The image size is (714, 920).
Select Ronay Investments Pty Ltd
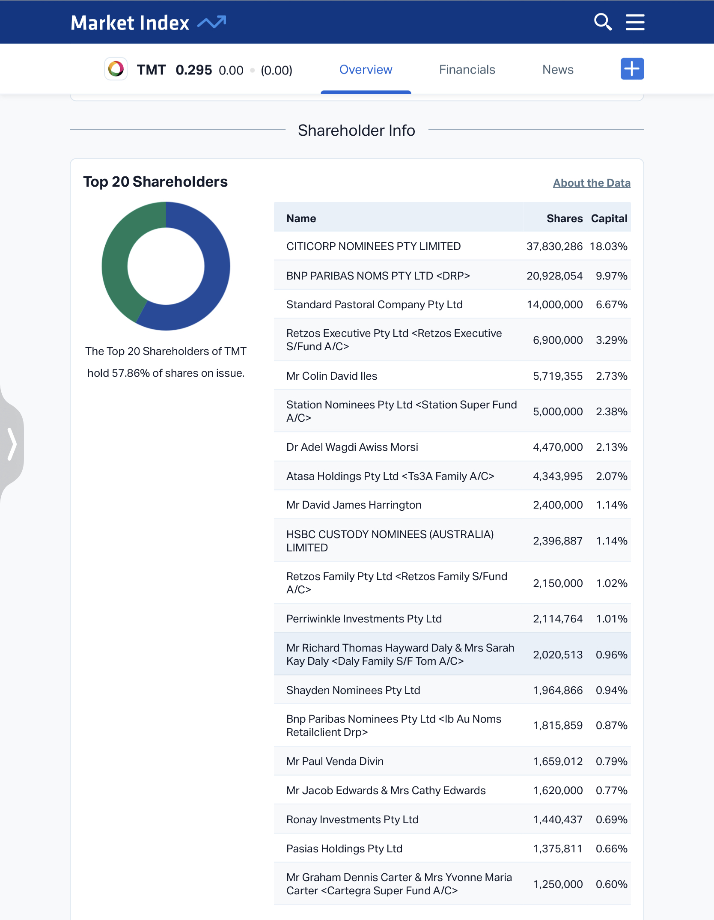click(x=352, y=820)
